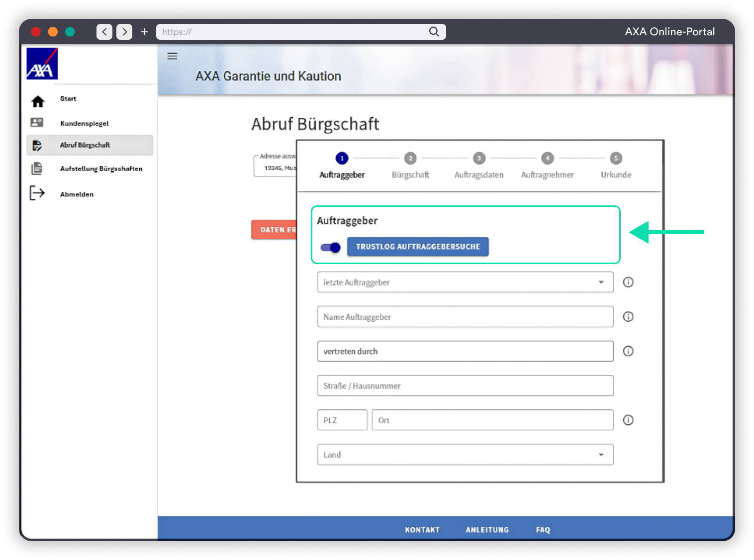Screen dimensions: 754x560
Task: Focus the PLZ input field
Action: 342,420
